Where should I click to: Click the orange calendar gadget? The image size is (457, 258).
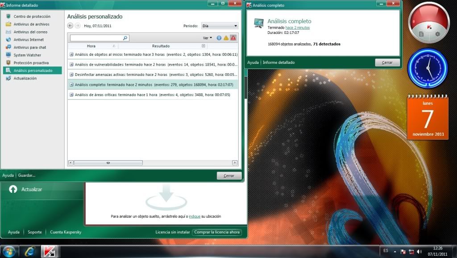[428, 117]
